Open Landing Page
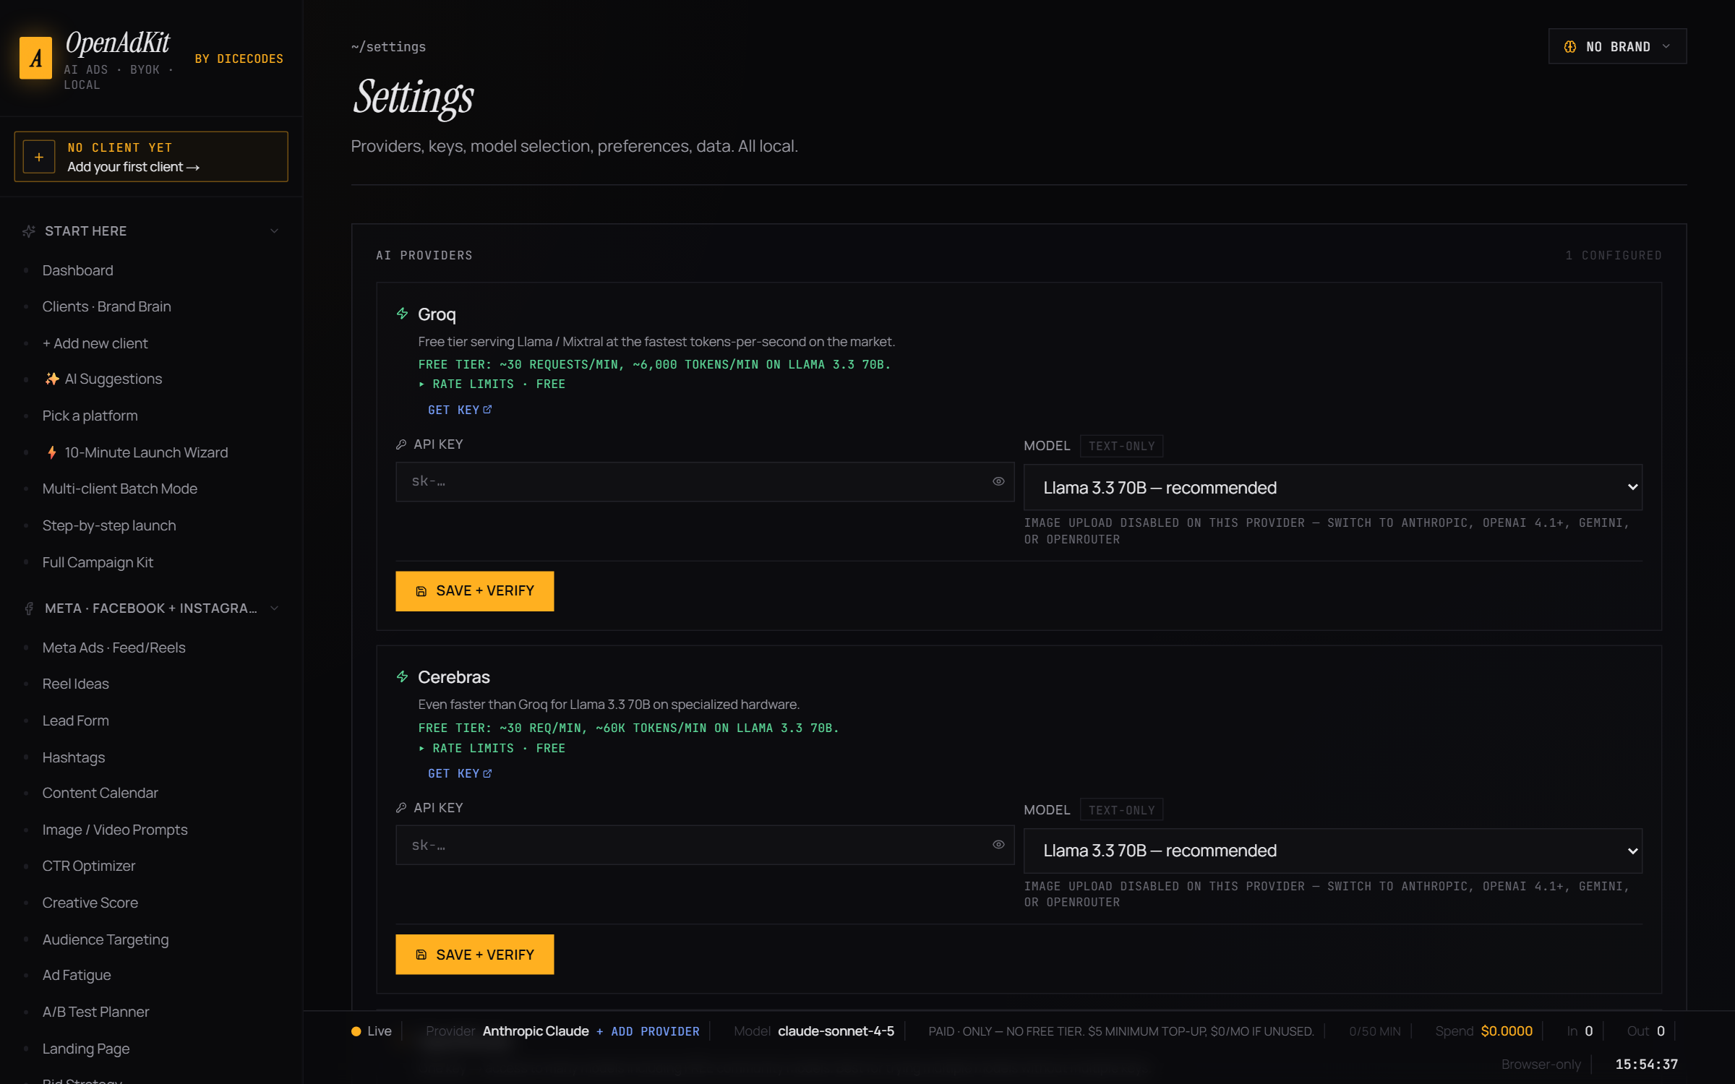Viewport: 1735px width, 1084px height. pos(86,1049)
